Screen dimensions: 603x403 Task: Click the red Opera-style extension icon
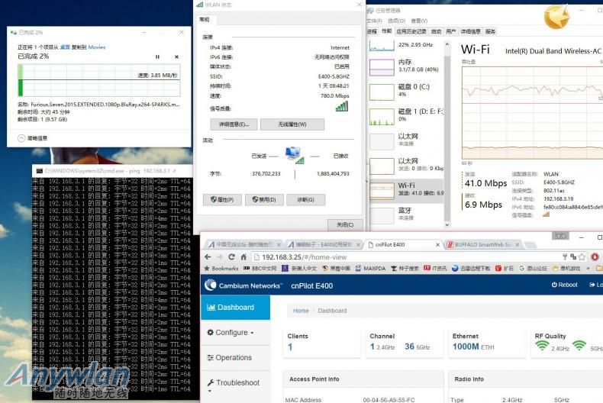pyautogui.click(x=595, y=257)
